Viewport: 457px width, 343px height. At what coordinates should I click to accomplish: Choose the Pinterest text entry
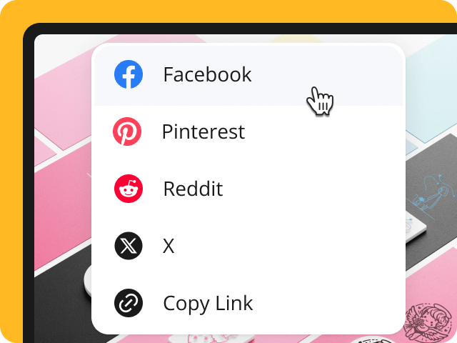(x=203, y=131)
